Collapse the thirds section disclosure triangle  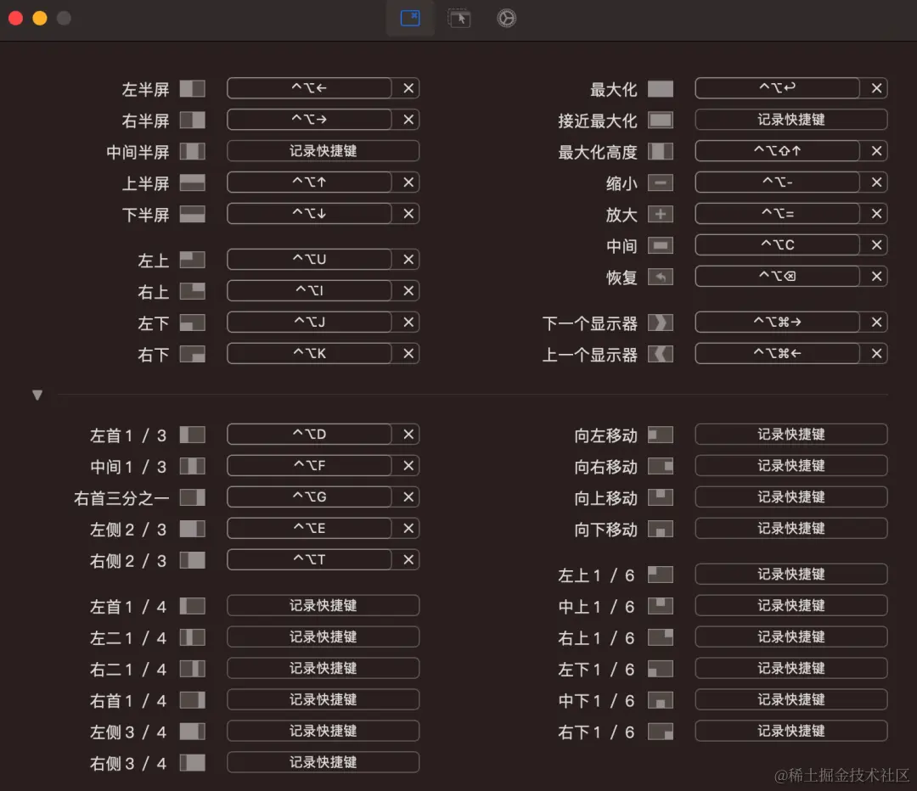tap(37, 394)
